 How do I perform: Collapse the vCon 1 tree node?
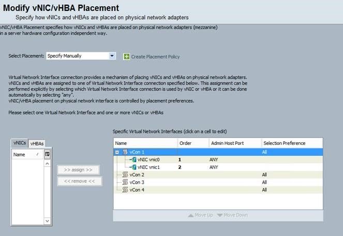coord(117,152)
